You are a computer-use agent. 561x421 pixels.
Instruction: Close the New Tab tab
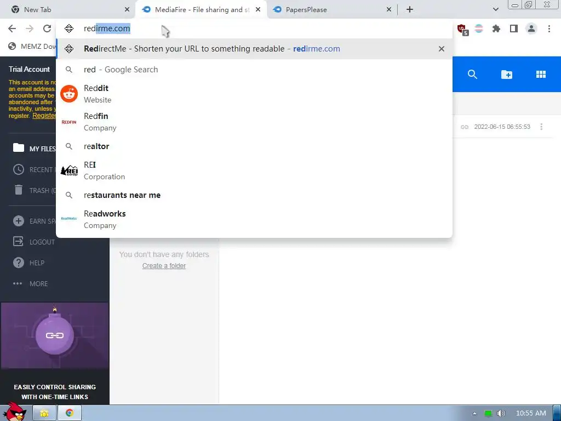(x=127, y=10)
